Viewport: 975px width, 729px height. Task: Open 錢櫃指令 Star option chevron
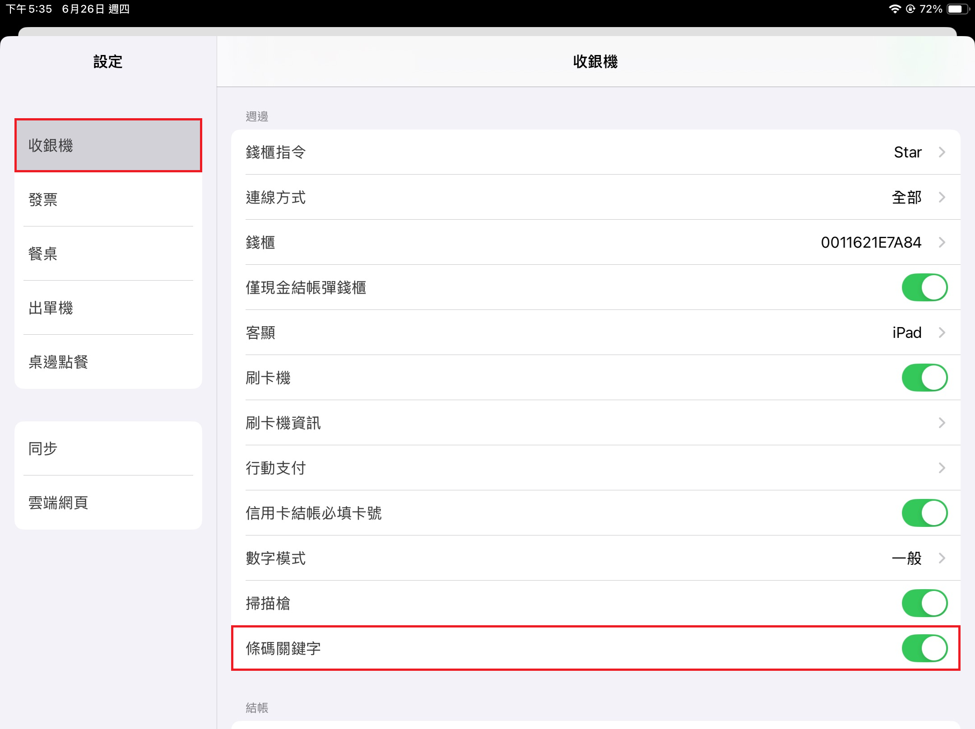pyautogui.click(x=942, y=152)
